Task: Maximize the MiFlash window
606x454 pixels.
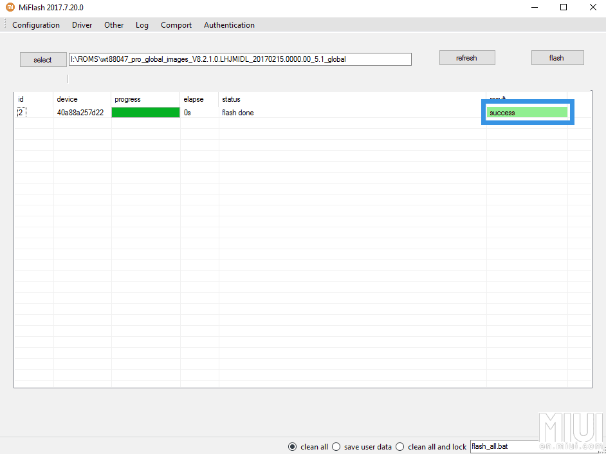Action: click(x=564, y=7)
